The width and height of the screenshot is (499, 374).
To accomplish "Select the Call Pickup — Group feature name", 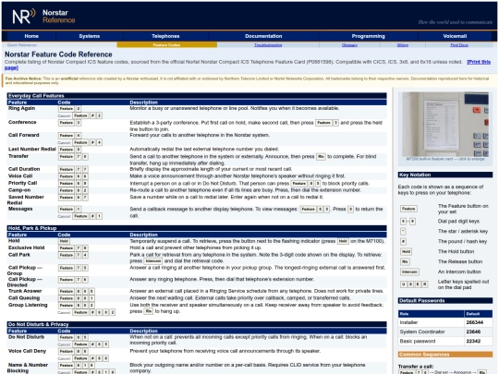I will 25,271.
